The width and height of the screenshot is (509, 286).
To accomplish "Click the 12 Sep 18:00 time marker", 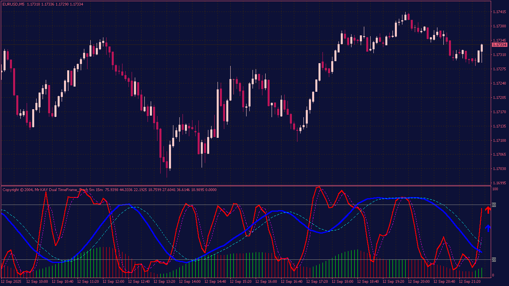I will click(343, 282).
